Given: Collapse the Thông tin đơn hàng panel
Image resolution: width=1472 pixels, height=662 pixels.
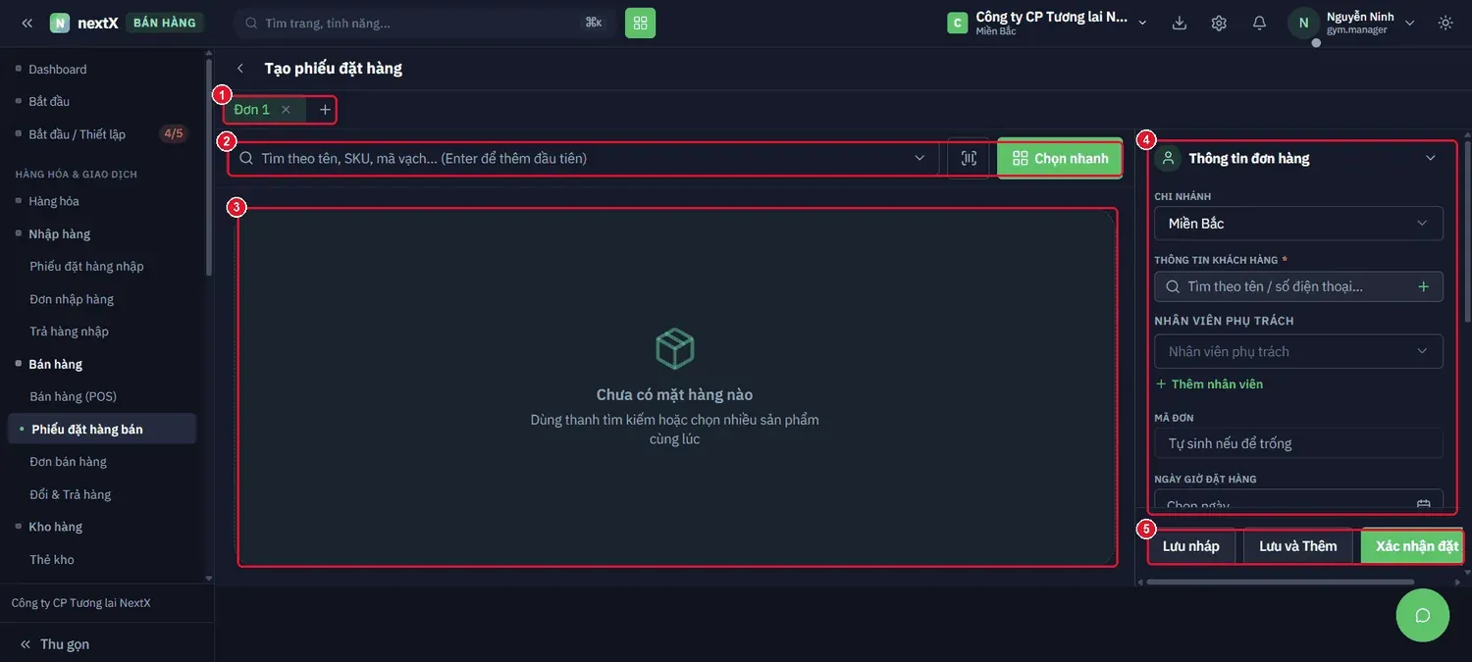Looking at the screenshot, I should coord(1430,158).
